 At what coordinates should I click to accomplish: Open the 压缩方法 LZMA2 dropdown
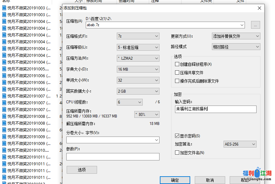click(x=138, y=58)
